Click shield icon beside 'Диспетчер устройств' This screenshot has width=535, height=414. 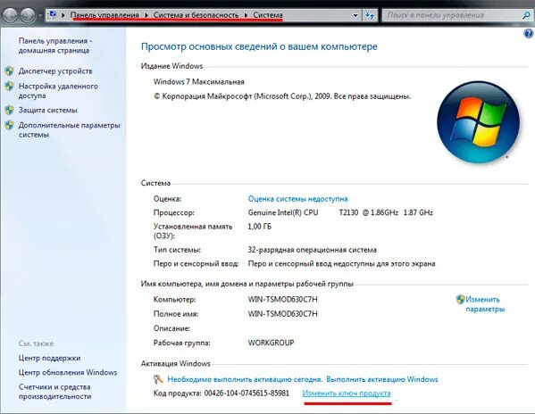[x=9, y=70]
